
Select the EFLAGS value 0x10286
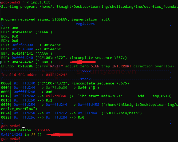[x=26, y=66]
